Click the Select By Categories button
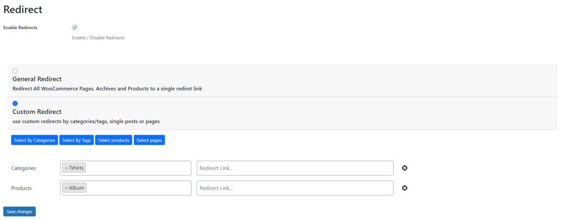The width and height of the screenshot is (563, 220). [35, 140]
